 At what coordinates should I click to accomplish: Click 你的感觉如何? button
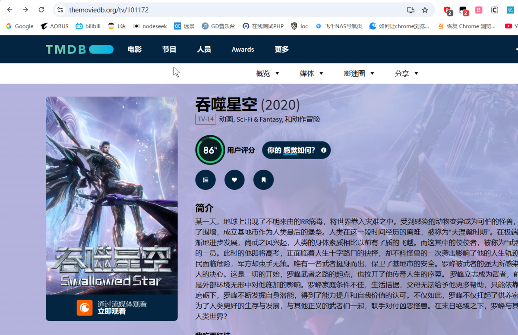click(x=296, y=150)
